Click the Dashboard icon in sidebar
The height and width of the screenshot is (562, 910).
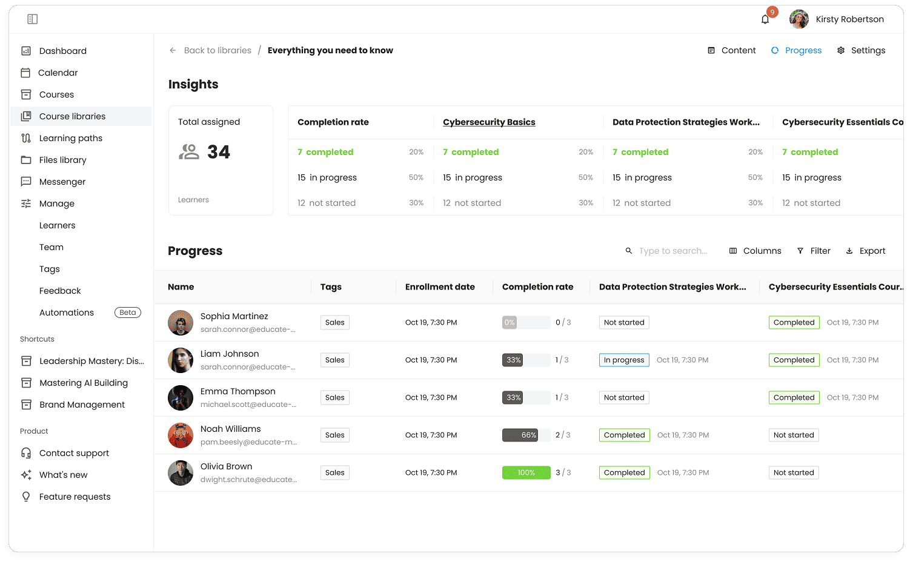pos(26,51)
